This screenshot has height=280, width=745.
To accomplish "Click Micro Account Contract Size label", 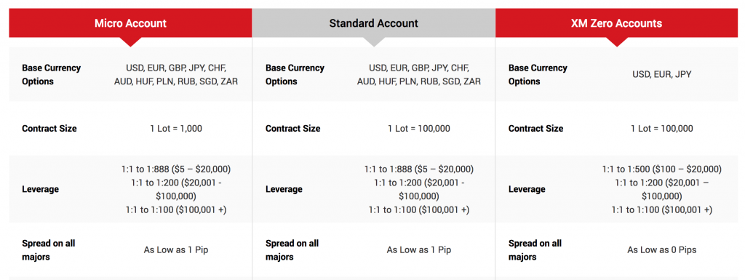I will (x=49, y=129).
